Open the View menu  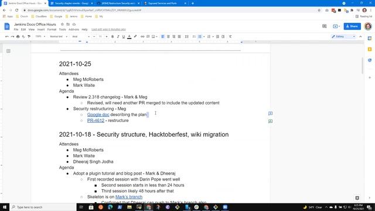[32, 29]
